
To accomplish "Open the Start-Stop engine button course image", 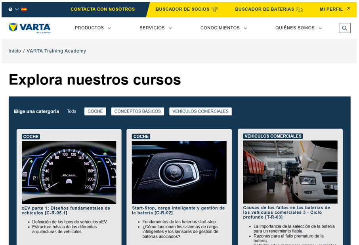I will [179, 172].
